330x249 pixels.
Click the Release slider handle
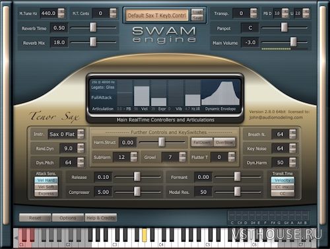point(137,176)
